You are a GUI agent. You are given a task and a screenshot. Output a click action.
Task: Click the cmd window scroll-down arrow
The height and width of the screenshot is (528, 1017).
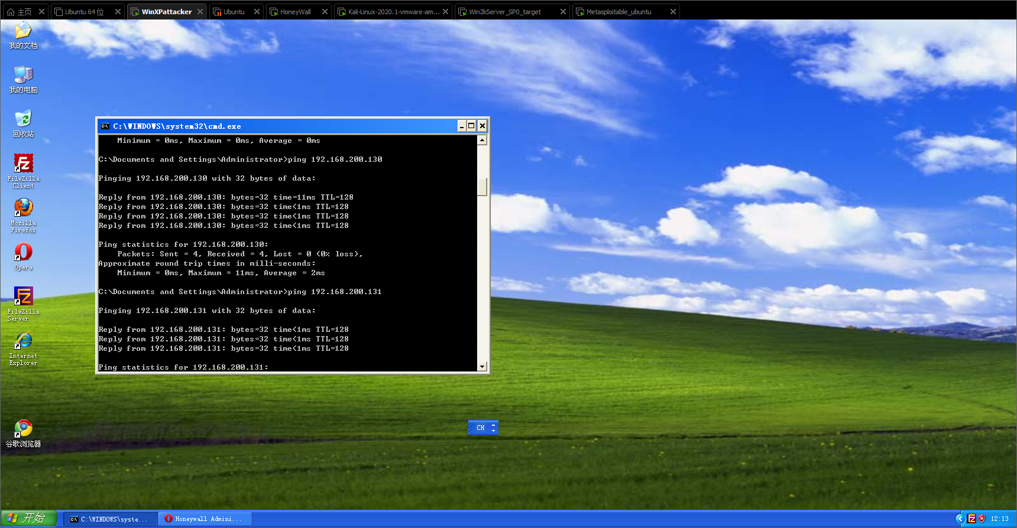482,367
